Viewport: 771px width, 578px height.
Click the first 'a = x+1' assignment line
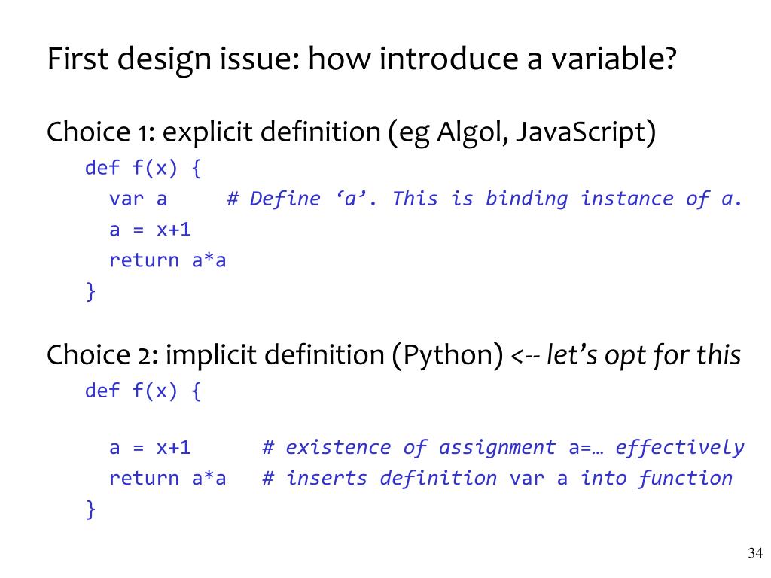[x=150, y=230]
